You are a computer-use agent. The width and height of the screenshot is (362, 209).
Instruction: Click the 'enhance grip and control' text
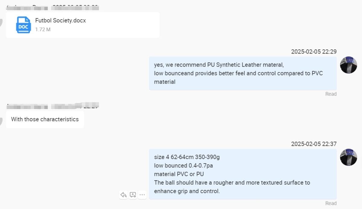(187, 191)
